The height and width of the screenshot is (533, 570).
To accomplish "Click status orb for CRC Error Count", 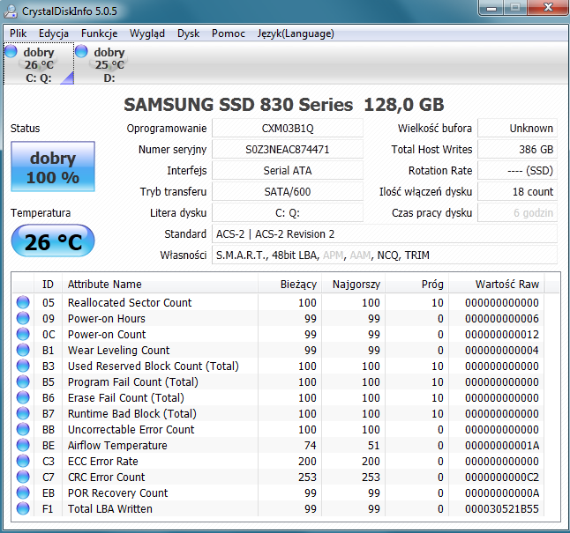I will (23, 477).
